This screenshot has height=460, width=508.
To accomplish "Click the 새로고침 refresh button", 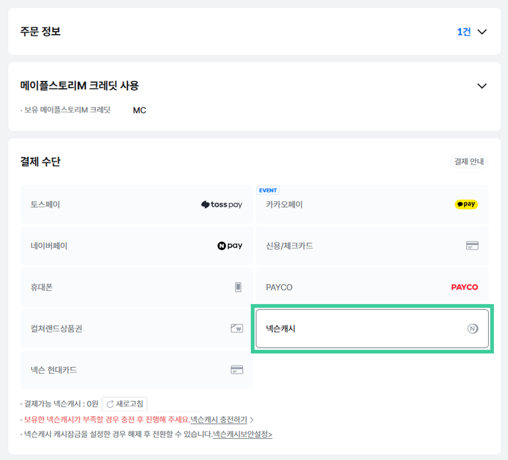I will point(124,404).
